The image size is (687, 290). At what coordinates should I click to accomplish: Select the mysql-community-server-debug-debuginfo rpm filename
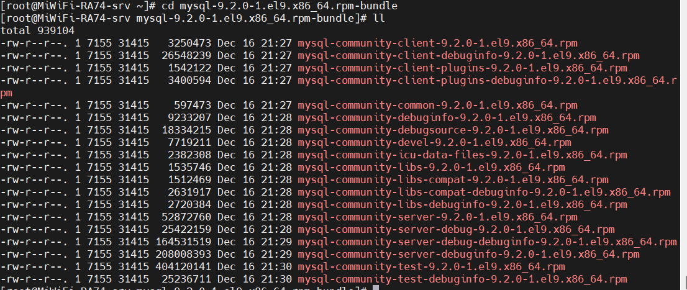pyautogui.click(x=487, y=242)
